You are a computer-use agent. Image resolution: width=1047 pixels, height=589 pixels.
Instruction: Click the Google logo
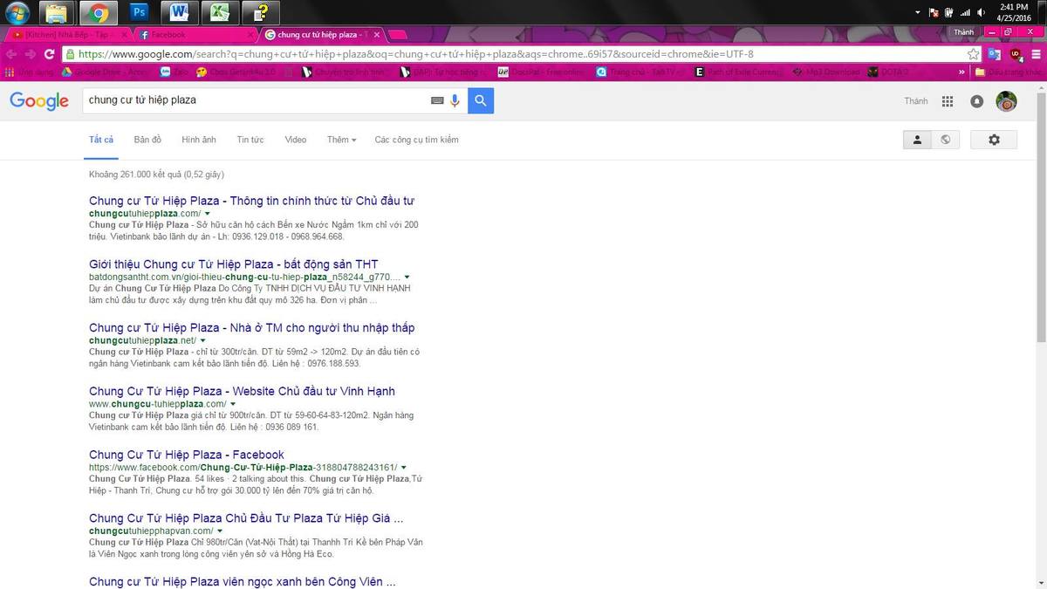[39, 101]
